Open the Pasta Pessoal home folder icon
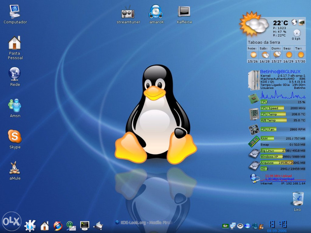Viewport: 311px width, 233px height. pyautogui.click(x=15, y=47)
